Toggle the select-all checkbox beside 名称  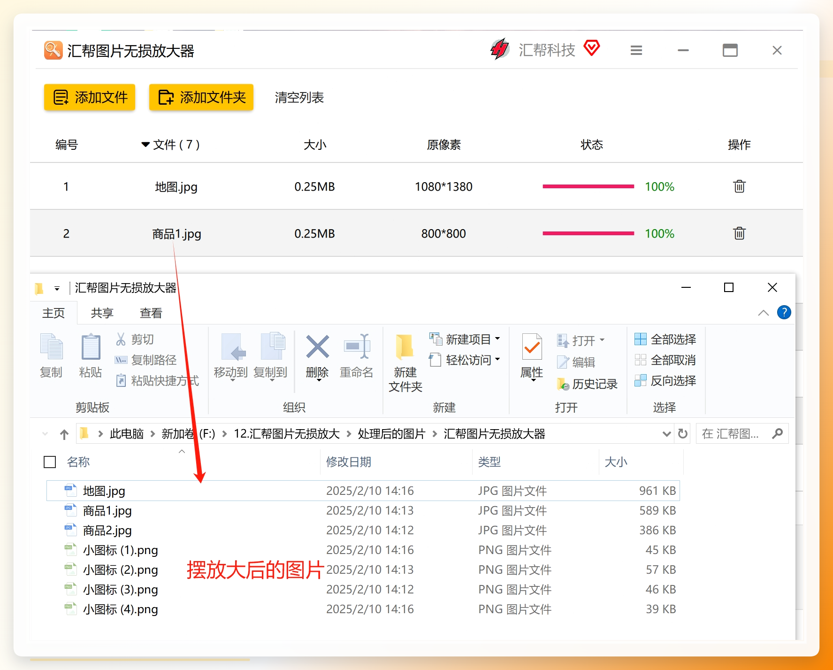click(50, 462)
